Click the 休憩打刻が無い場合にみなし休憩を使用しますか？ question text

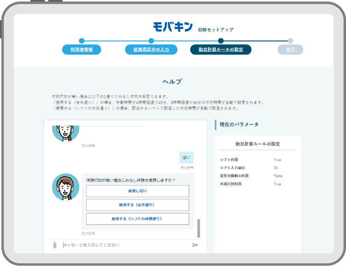click(131, 180)
